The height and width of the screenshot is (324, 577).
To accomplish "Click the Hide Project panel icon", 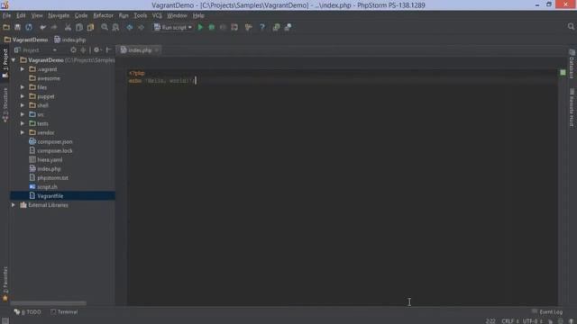I will [108, 50].
